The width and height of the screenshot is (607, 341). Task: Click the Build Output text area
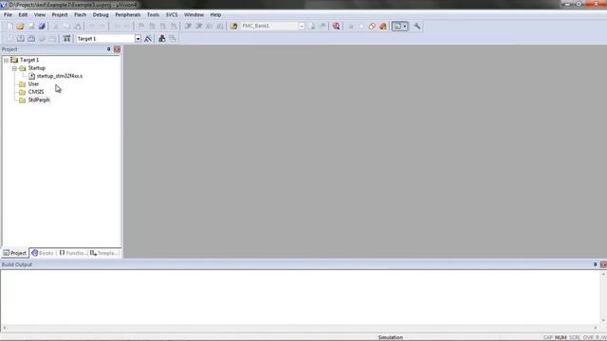point(300,296)
